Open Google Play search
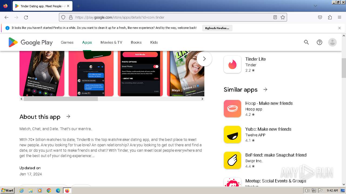The width and height of the screenshot is (346, 194). [306, 42]
